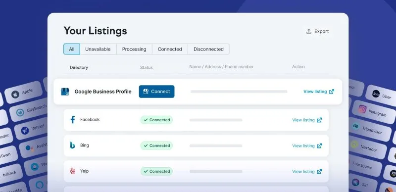
Task: Click the Yahoo! tile icon
Action: tap(25, 130)
